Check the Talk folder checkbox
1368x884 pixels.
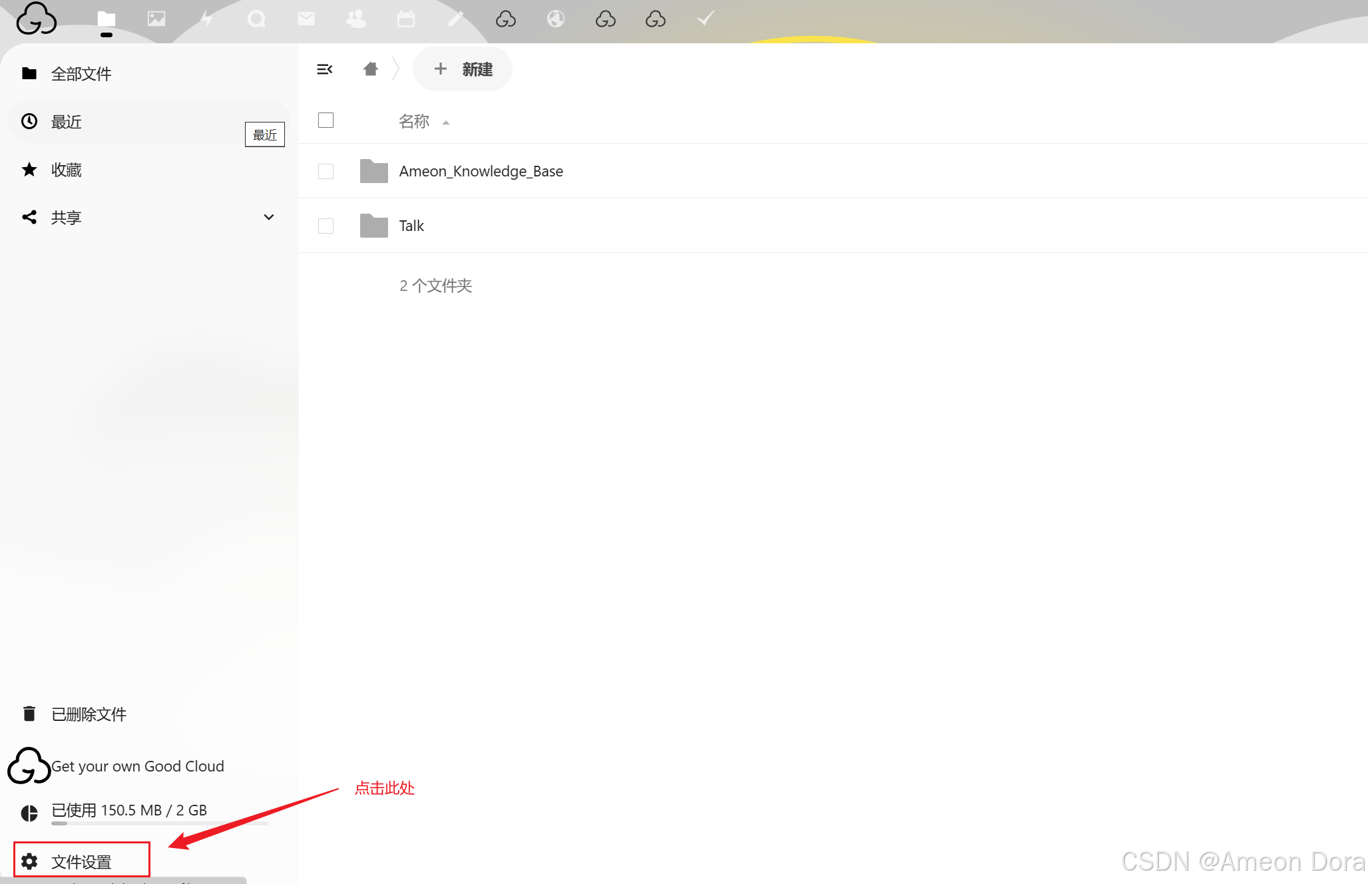(x=326, y=226)
